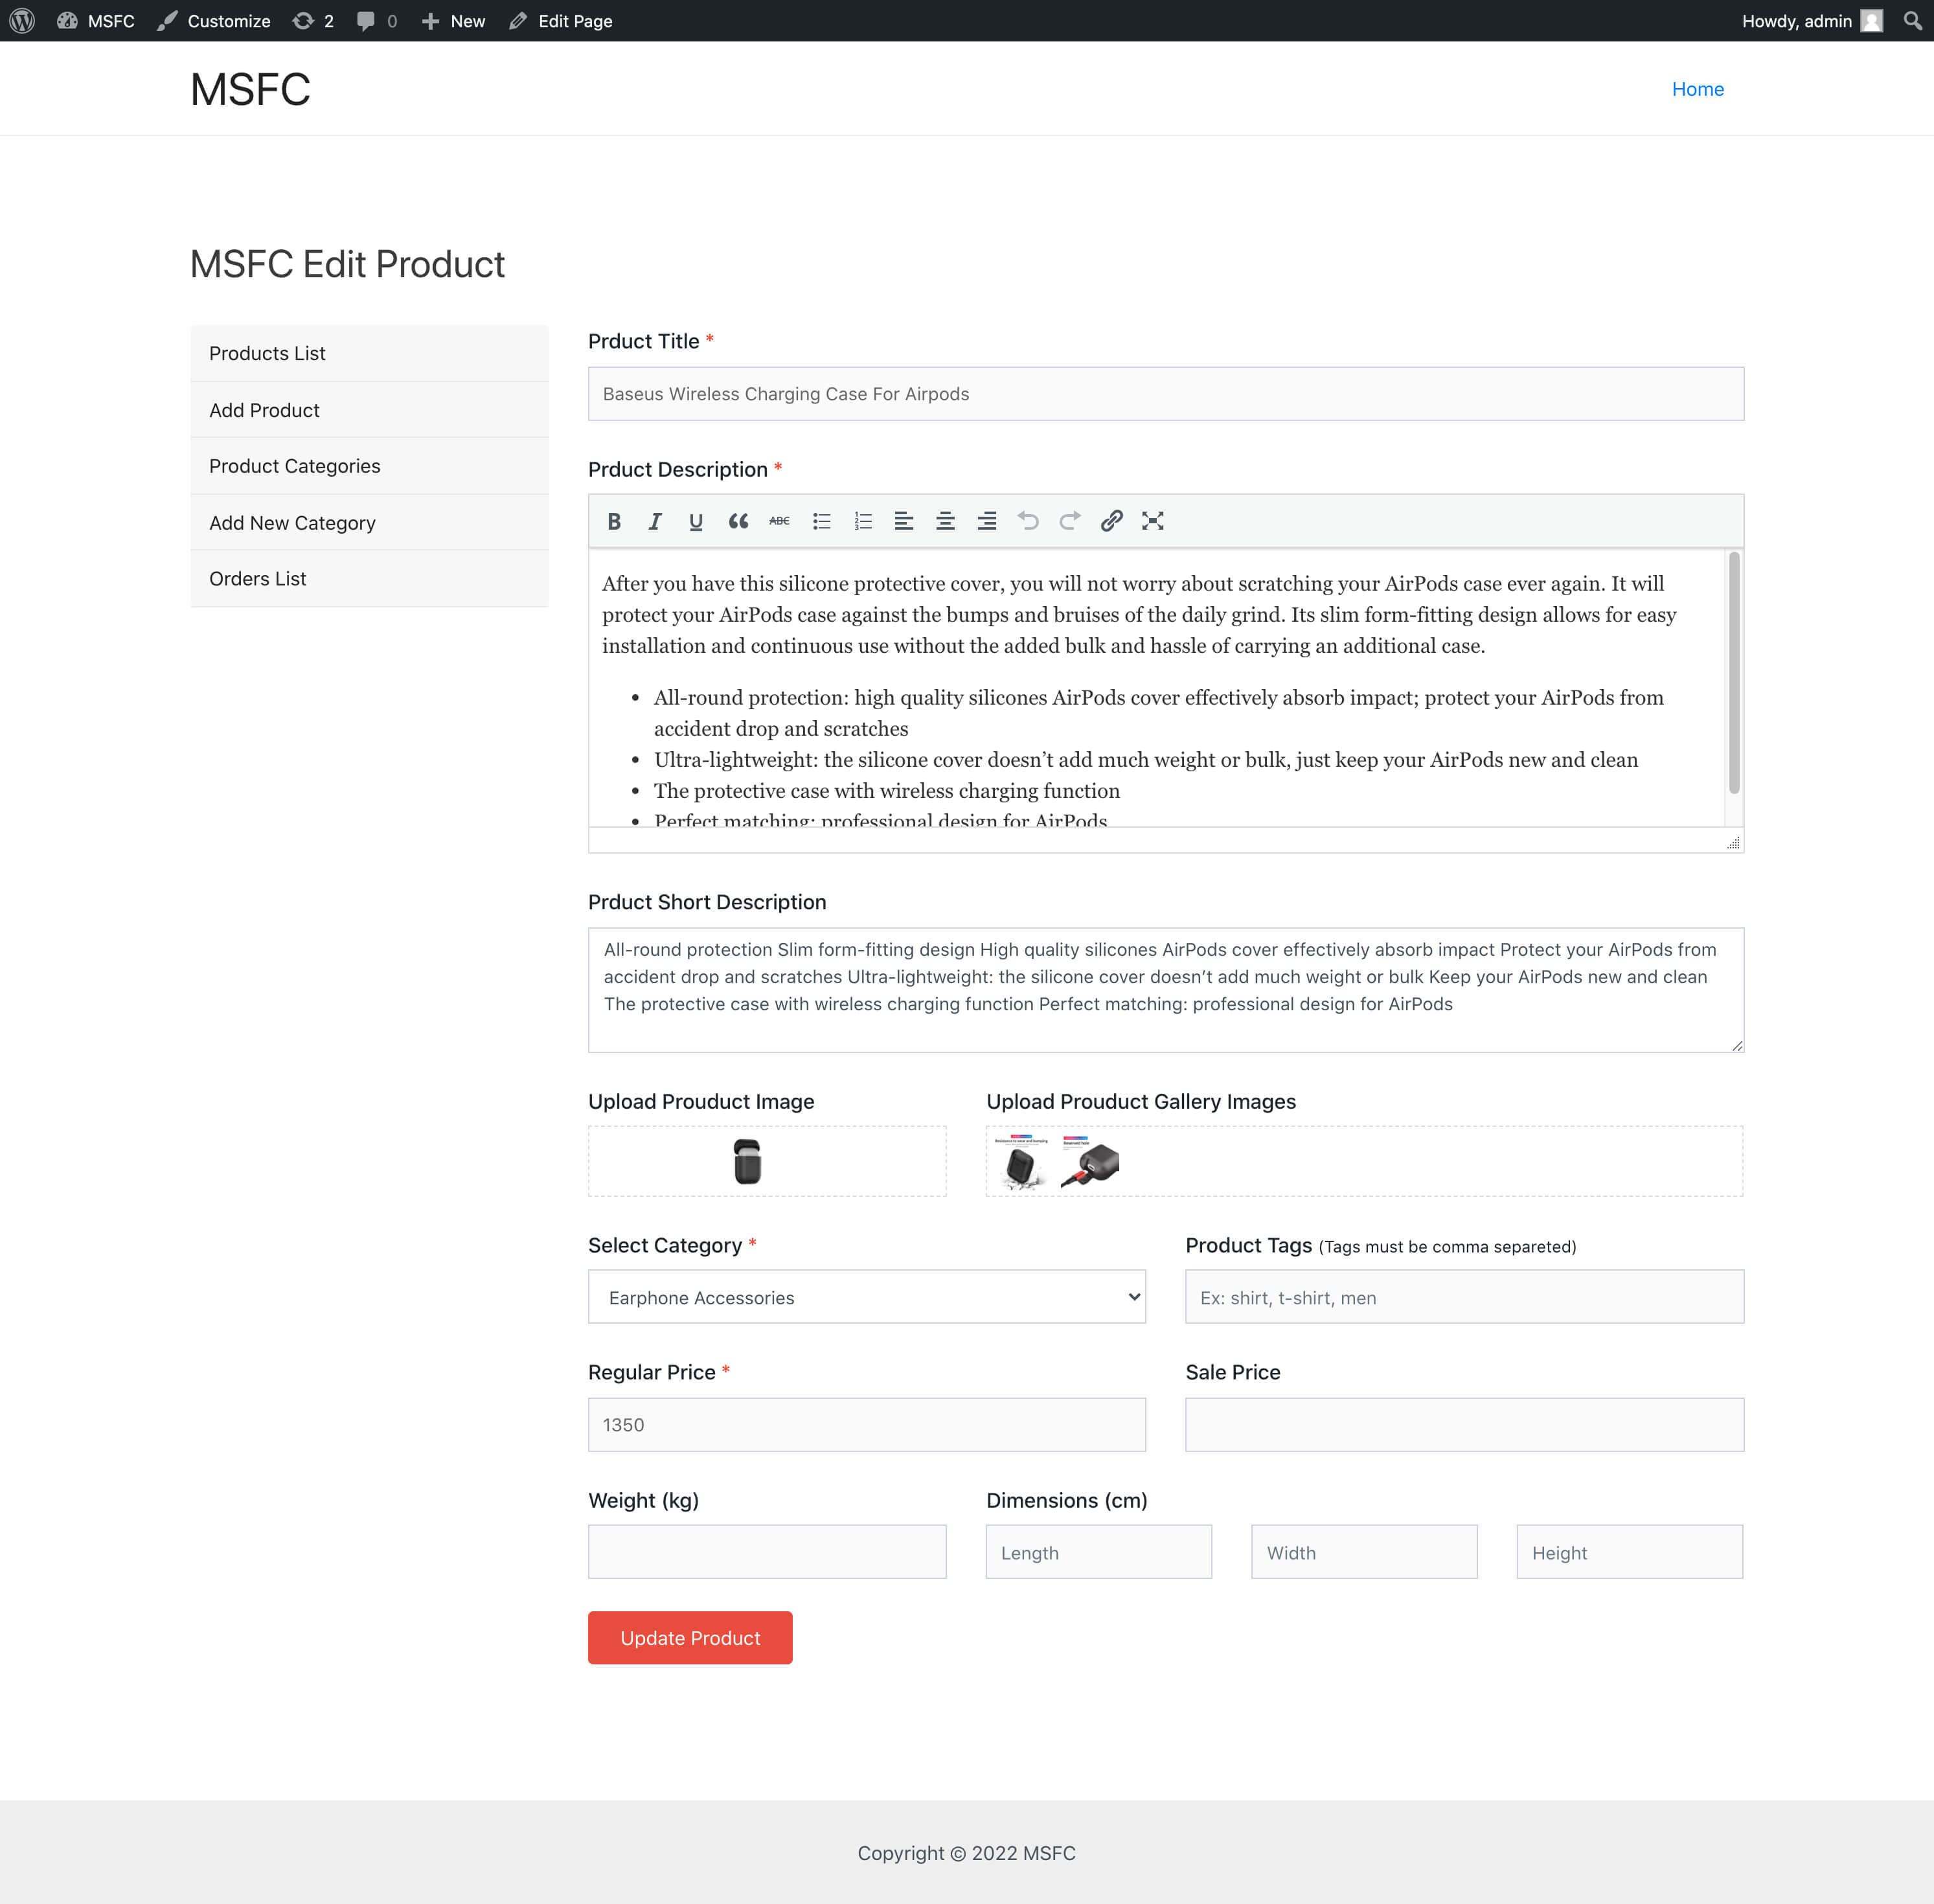Apply italic formatting in editor toolbar
The image size is (1934, 1904).
pyautogui.click(x=655, y=521)
